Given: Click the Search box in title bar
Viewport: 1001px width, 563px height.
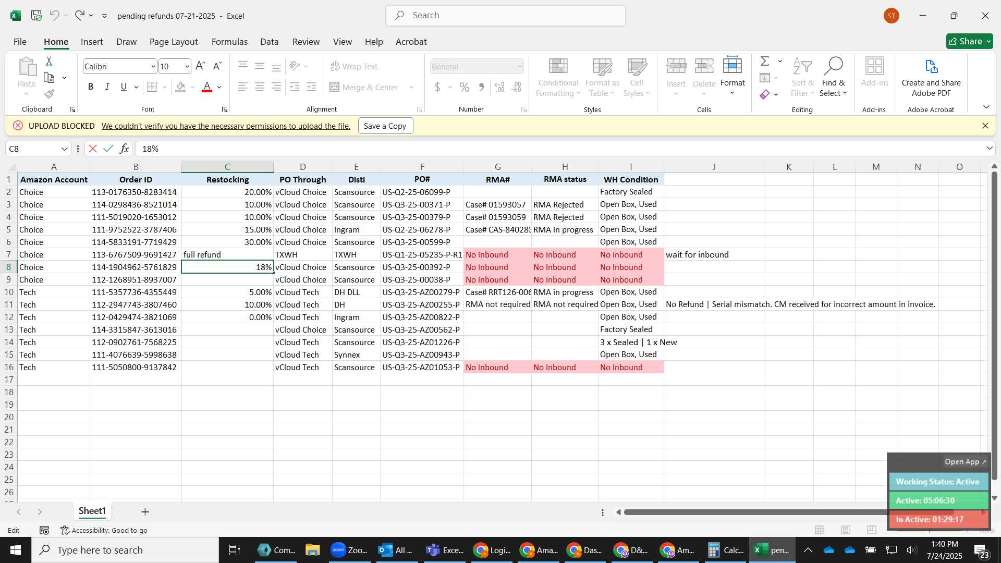Looking at the screenshot, I should point(505,16).
